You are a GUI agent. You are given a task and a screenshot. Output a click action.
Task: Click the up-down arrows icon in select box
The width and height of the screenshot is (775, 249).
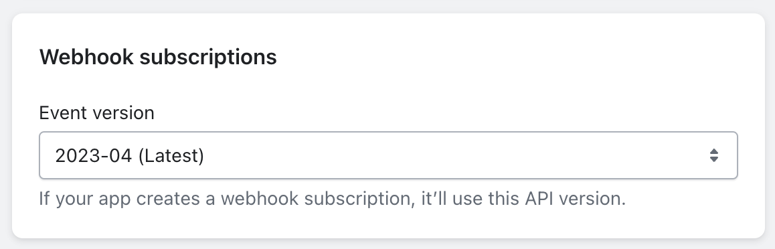713,155
